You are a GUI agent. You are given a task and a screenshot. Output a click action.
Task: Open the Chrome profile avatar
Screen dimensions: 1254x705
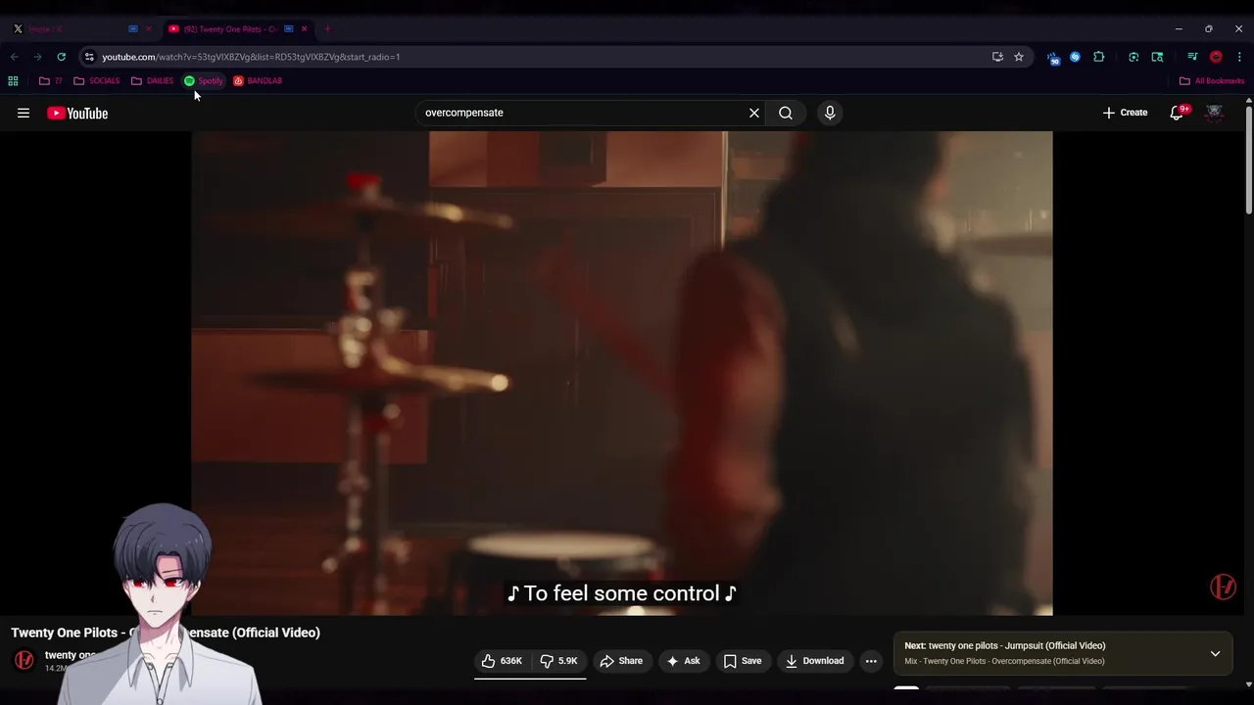click(x=1216, y=57)
